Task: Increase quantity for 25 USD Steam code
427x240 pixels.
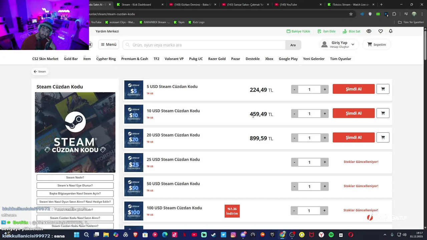Action: tap(325, 162)
